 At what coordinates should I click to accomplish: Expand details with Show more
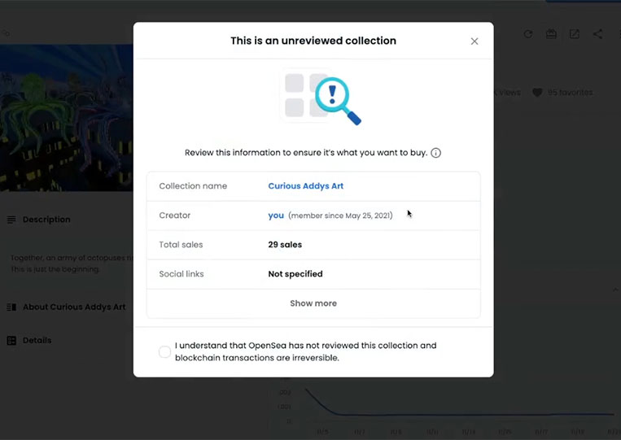(x=313, y=303)
